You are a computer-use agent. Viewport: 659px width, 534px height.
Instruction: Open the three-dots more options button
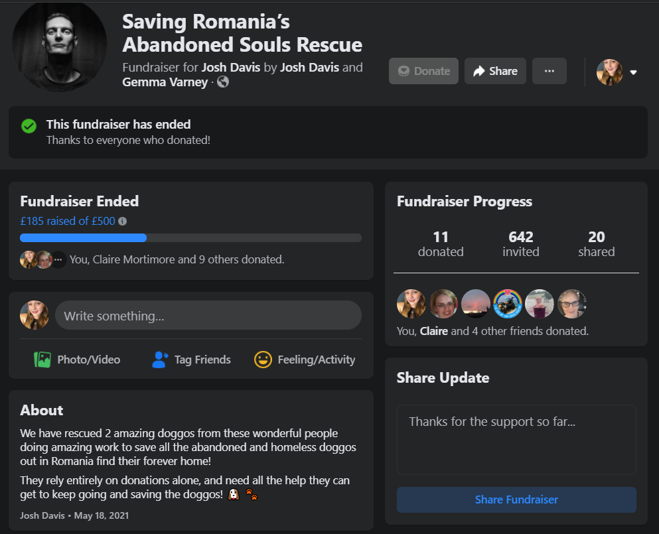point(549,71)
